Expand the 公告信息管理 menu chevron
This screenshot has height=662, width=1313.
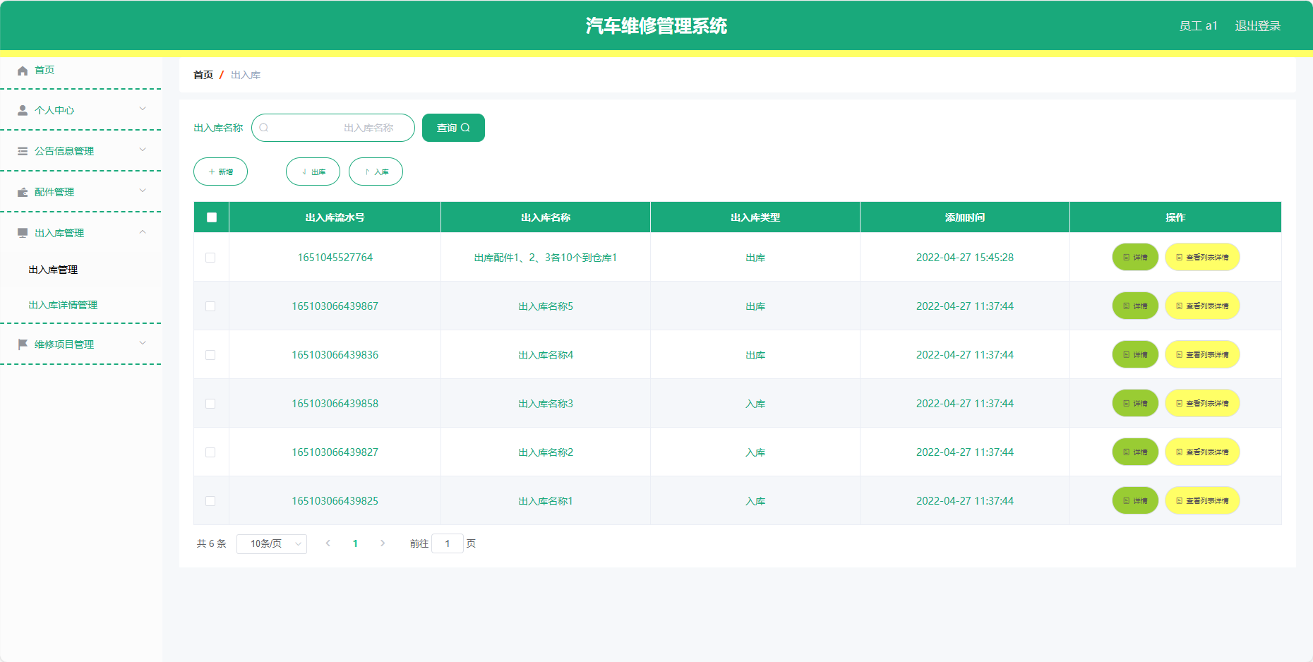pyautogui.click(x=143, y=150)
